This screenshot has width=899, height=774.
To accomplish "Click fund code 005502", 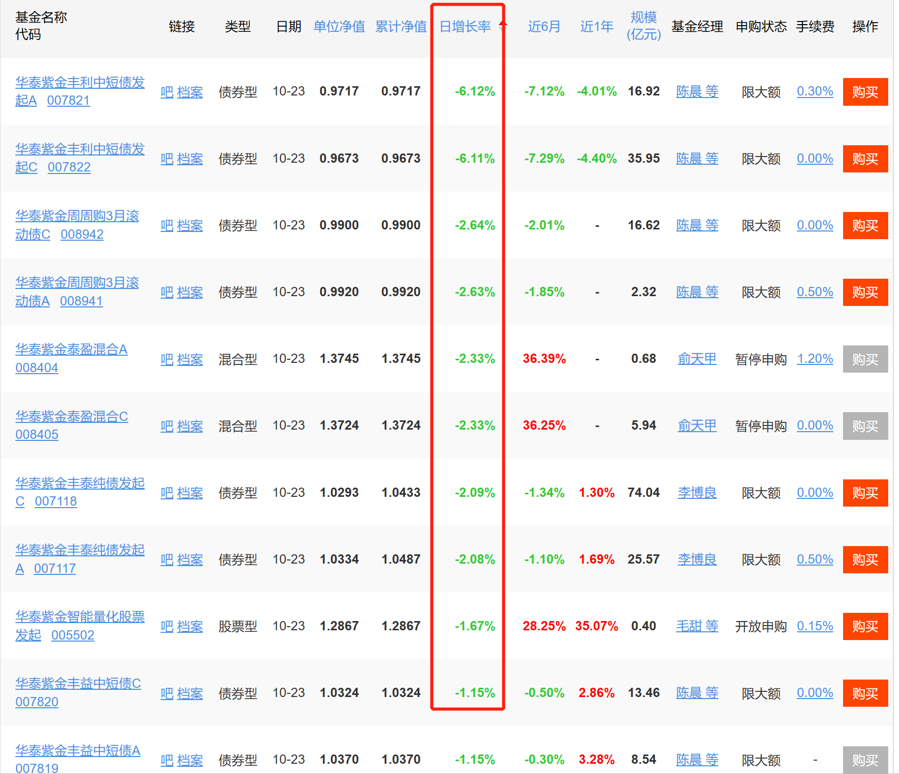I will (73, 635).
